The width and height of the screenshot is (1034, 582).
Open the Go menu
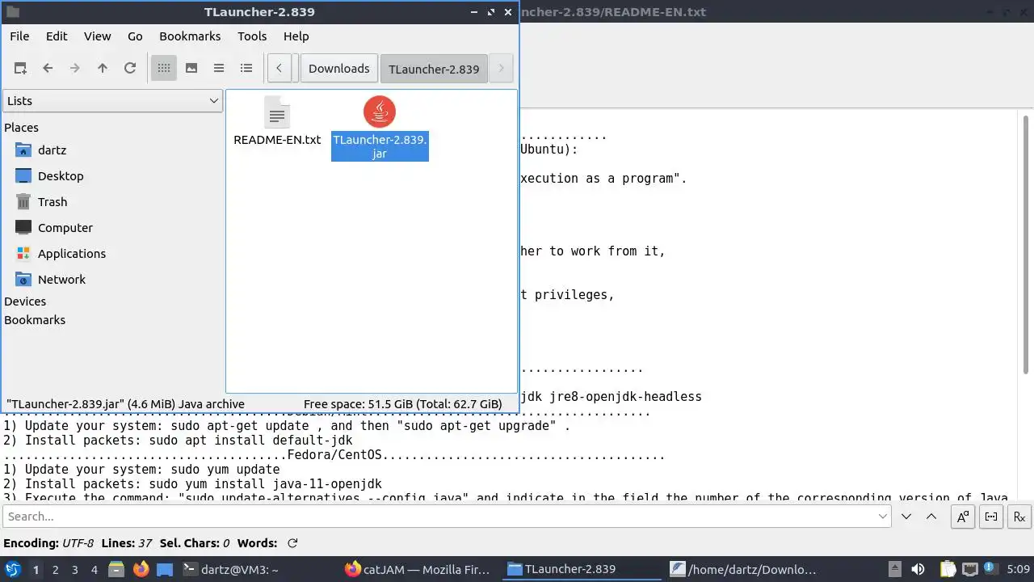135,36
